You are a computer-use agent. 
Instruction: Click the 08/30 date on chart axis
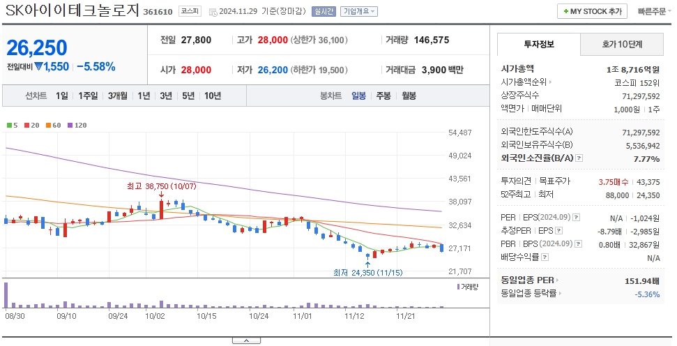click(x=15, y=316)
